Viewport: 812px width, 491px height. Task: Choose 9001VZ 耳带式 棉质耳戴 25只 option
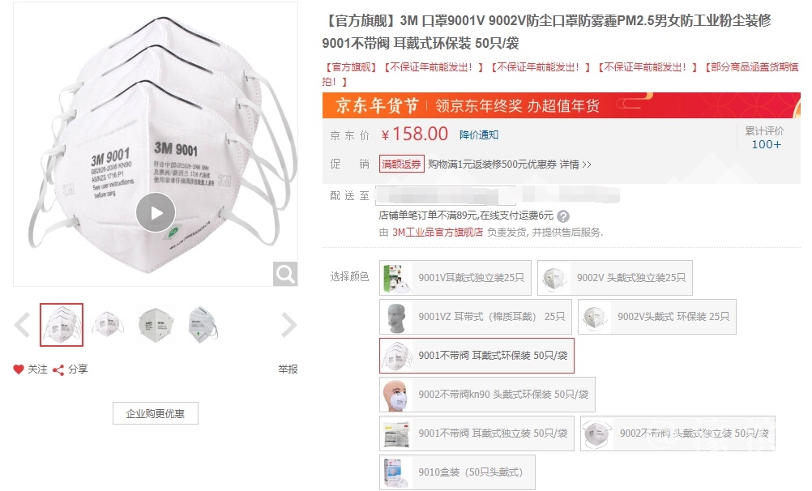[476, 317]
